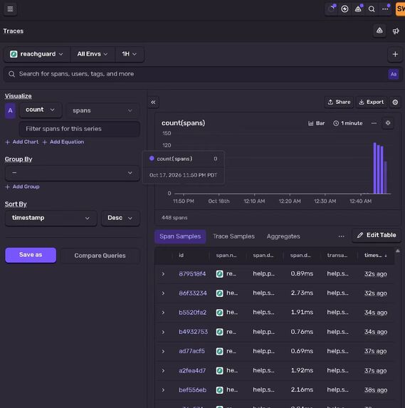The width and height of the screenshot is (405, 408).
Task: Change the 1 minute interval
Action: coord(348,123)
